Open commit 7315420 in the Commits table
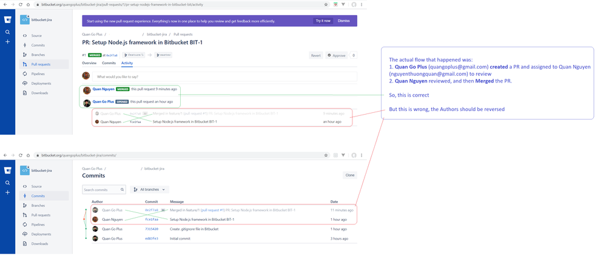 coord(152,229)
